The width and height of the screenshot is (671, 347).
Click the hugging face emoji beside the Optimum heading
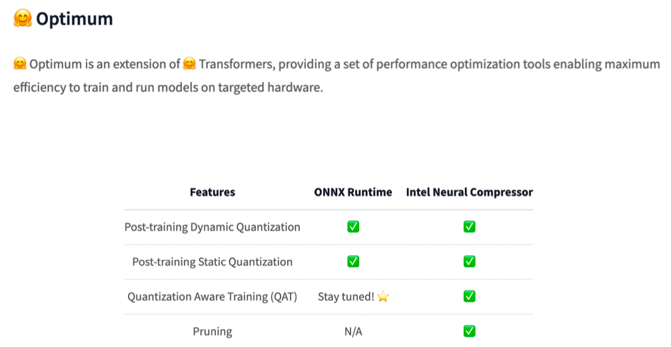tap(22, 19)
